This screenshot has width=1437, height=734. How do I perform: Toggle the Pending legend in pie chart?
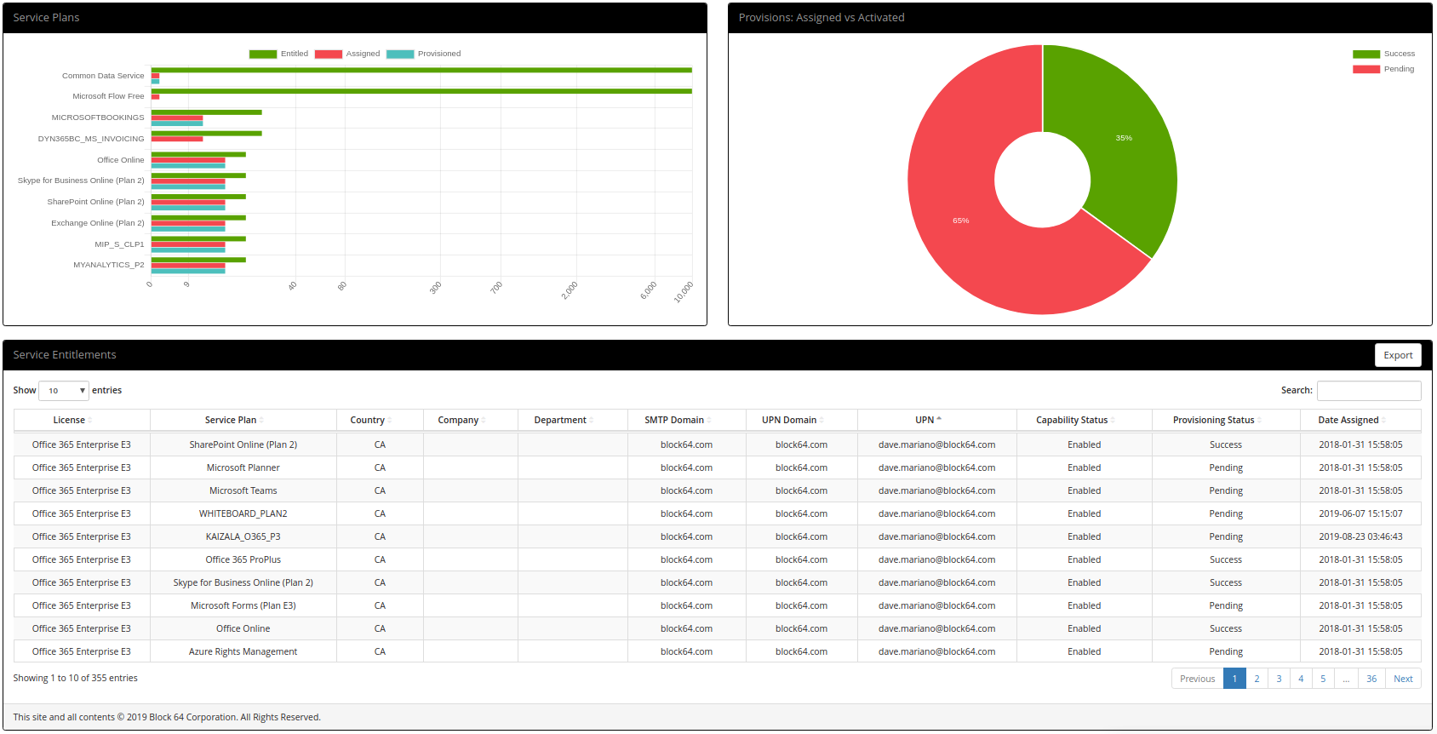click(1366, 70)
